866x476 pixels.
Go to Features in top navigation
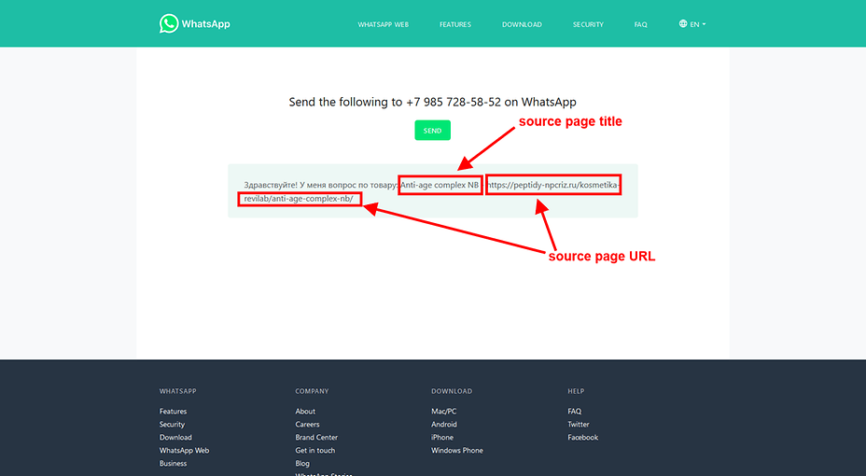coord(455,24)
